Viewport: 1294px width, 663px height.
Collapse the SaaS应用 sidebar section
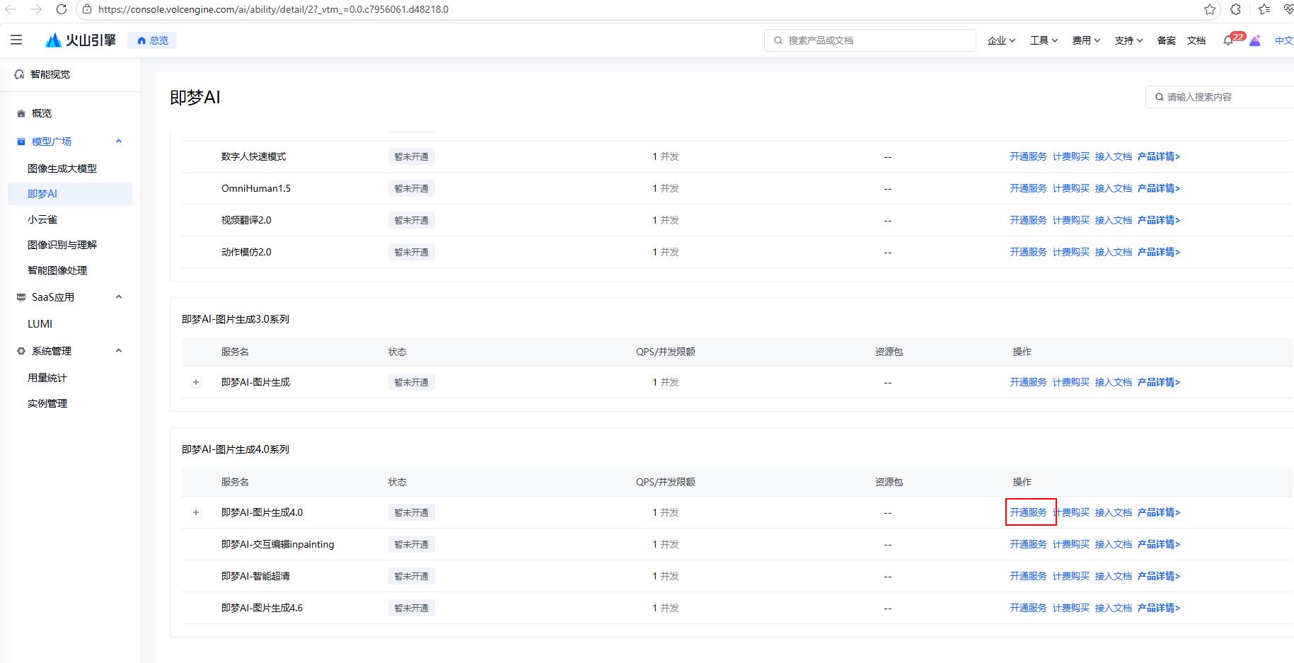tap(119, 297)
